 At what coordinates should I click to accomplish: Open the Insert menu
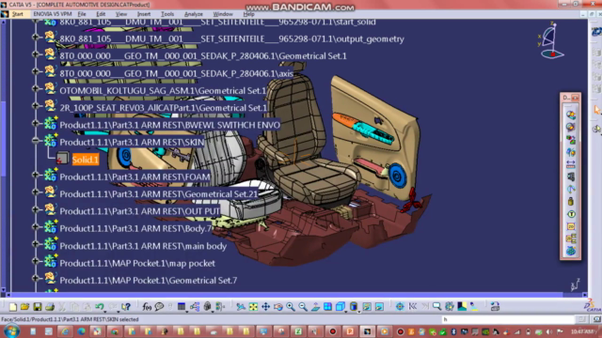click(x=144, y=14)
